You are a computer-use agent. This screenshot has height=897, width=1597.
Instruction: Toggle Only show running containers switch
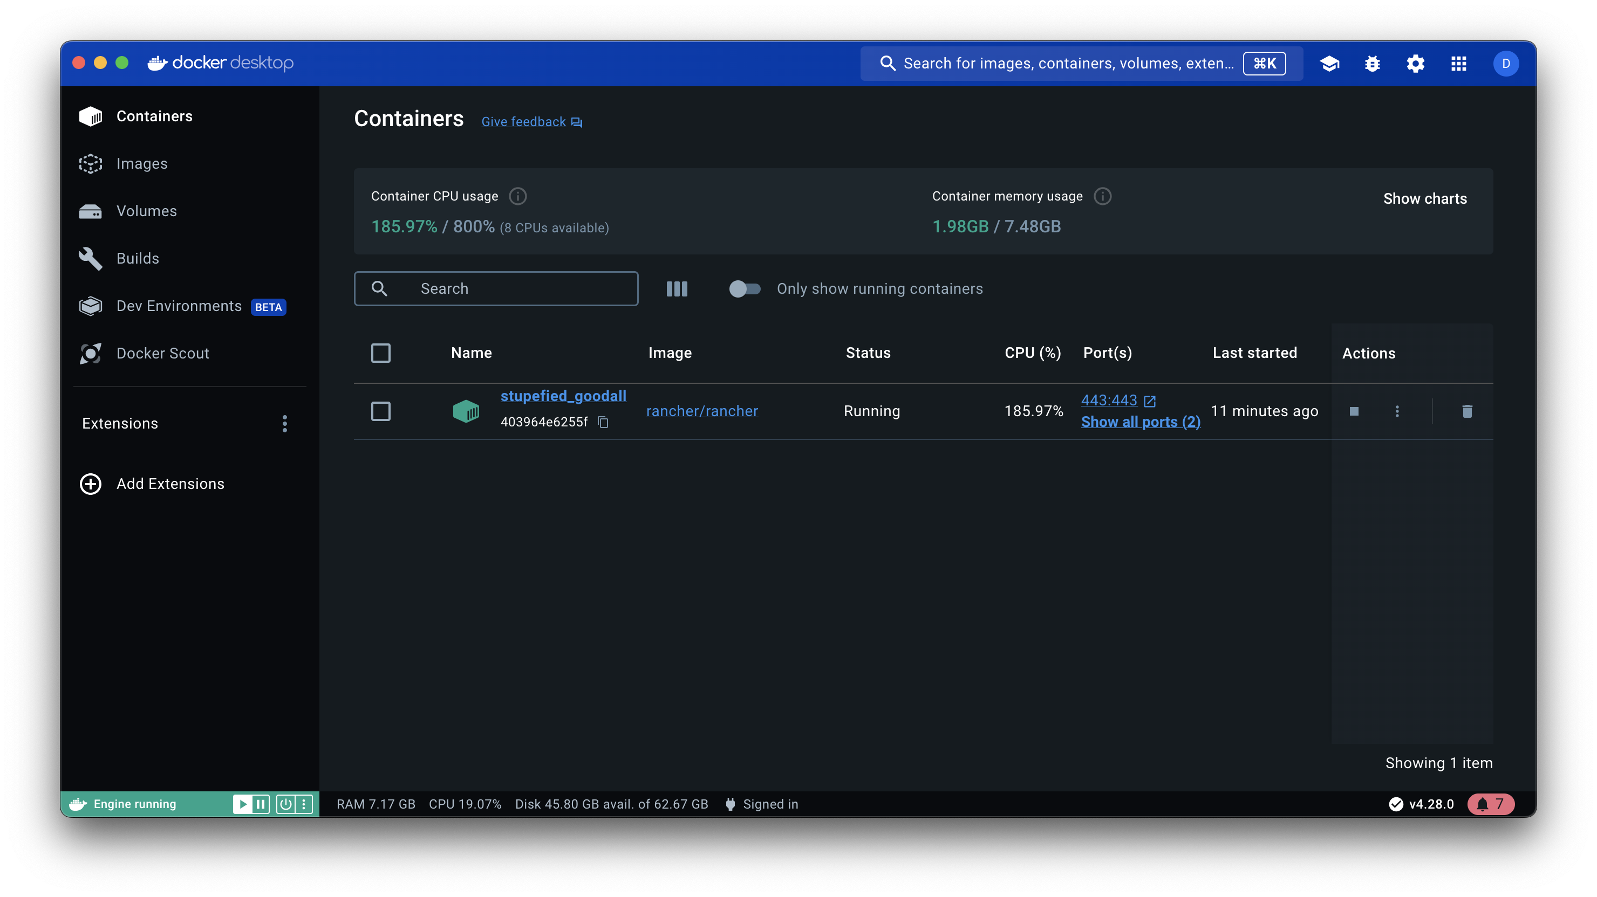tap(744, 289)
